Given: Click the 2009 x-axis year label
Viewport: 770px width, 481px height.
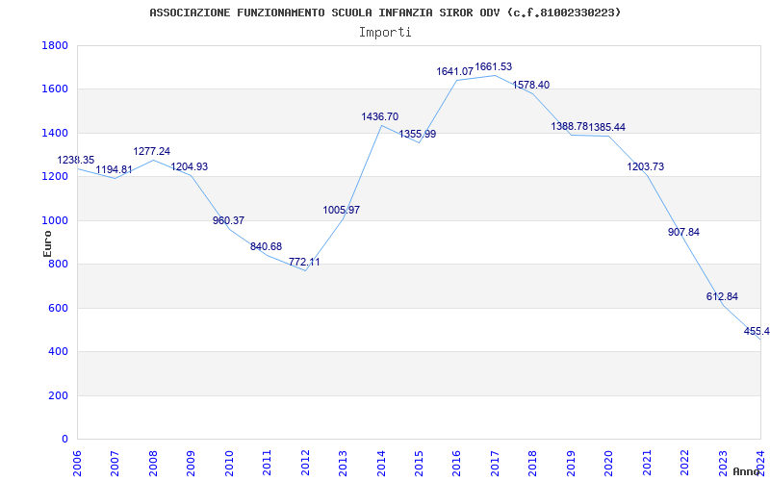Looking at the screenshot, I should pyautogui.click(x=191, y=464).
